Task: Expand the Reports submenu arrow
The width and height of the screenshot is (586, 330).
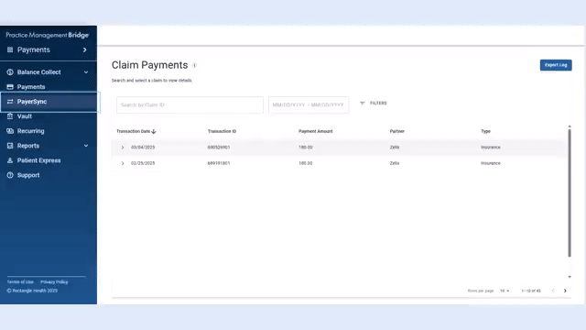Action: click(86, 146)
